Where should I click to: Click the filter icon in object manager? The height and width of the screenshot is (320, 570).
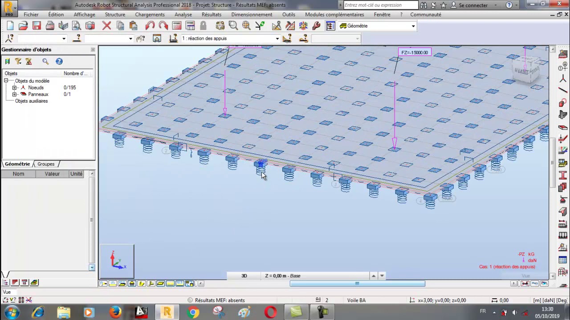[18, 61]
